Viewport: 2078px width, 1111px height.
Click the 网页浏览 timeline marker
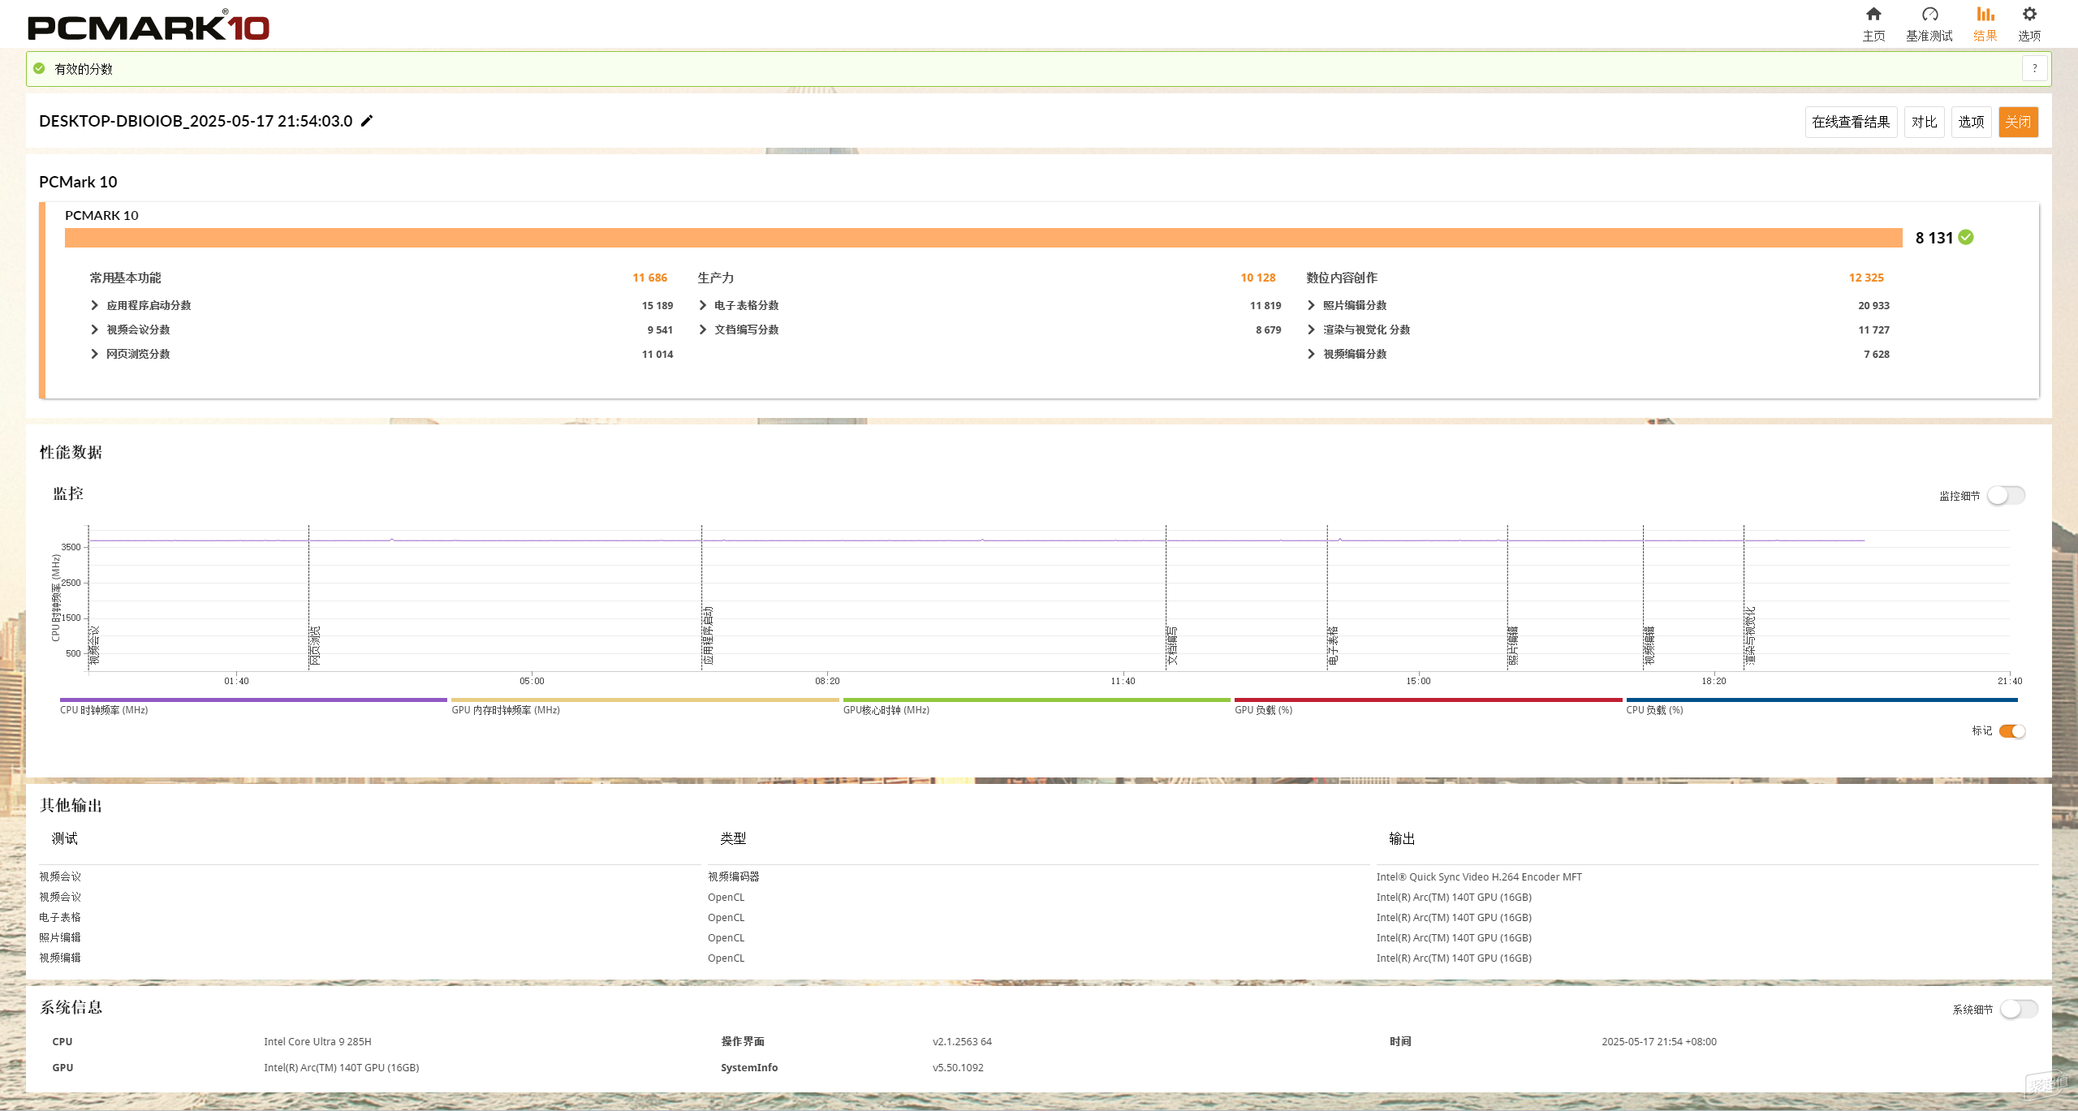(x=315, y=645)
